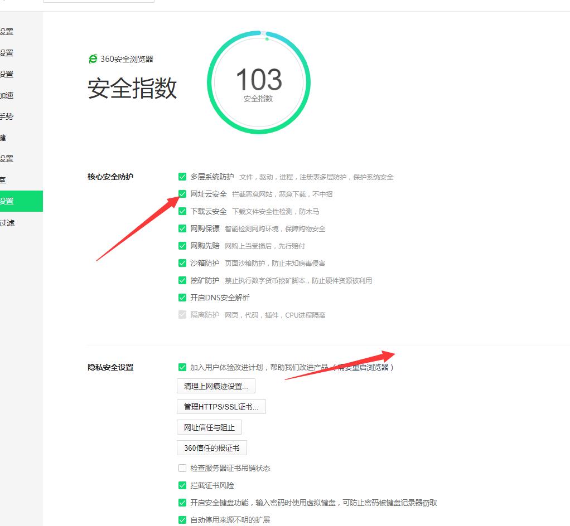Disable the 安全键盘功能 virtual keyboard option
The image size is (570, 526).
(x=182, y=502)
